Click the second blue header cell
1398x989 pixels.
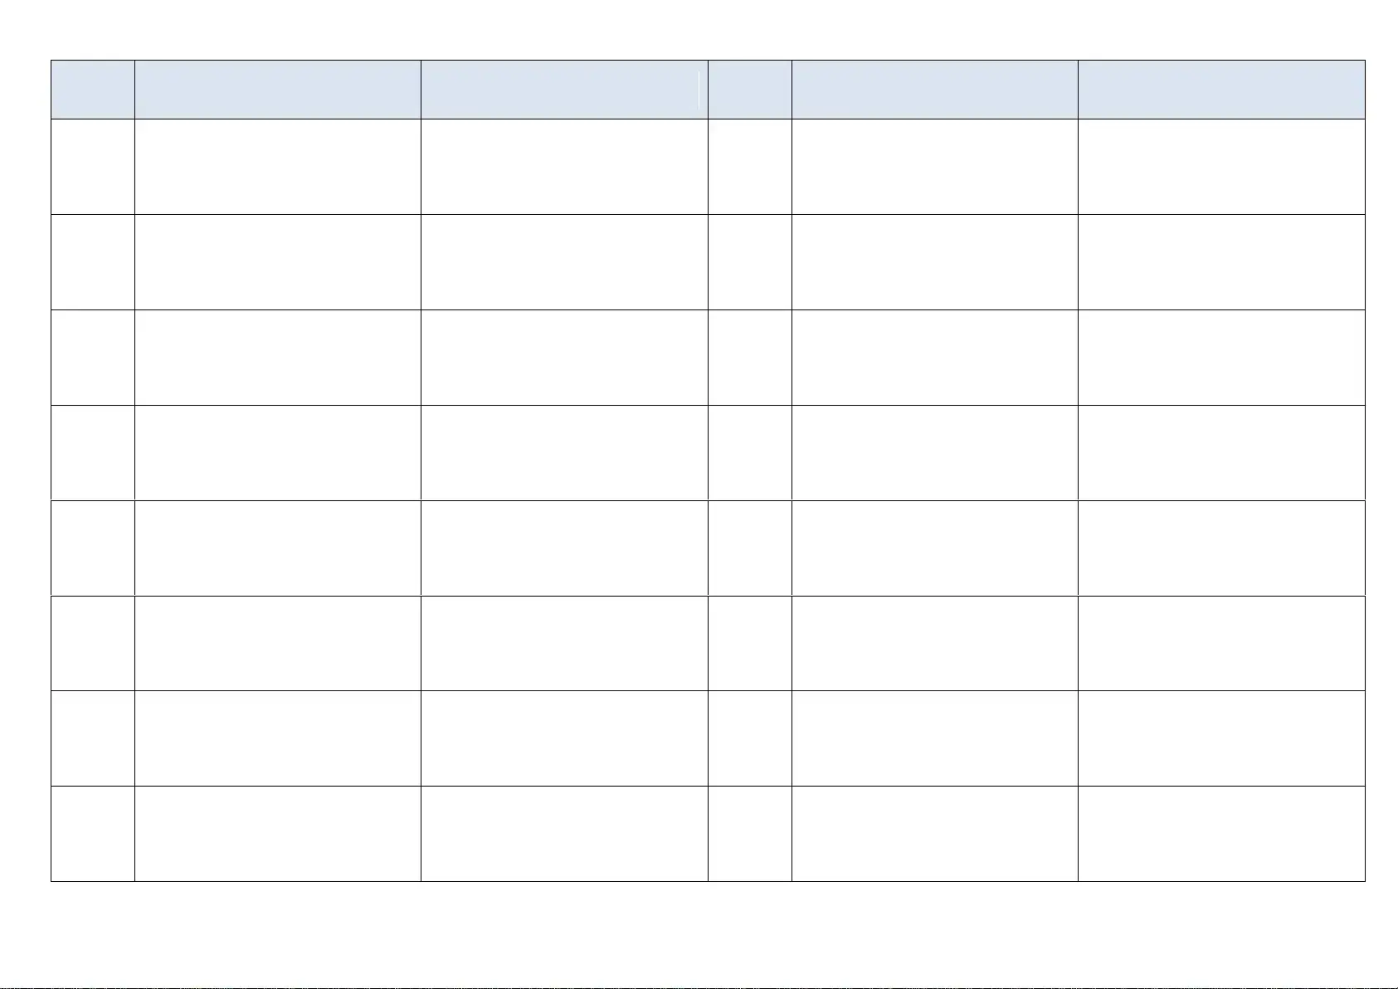pos(277,90)
